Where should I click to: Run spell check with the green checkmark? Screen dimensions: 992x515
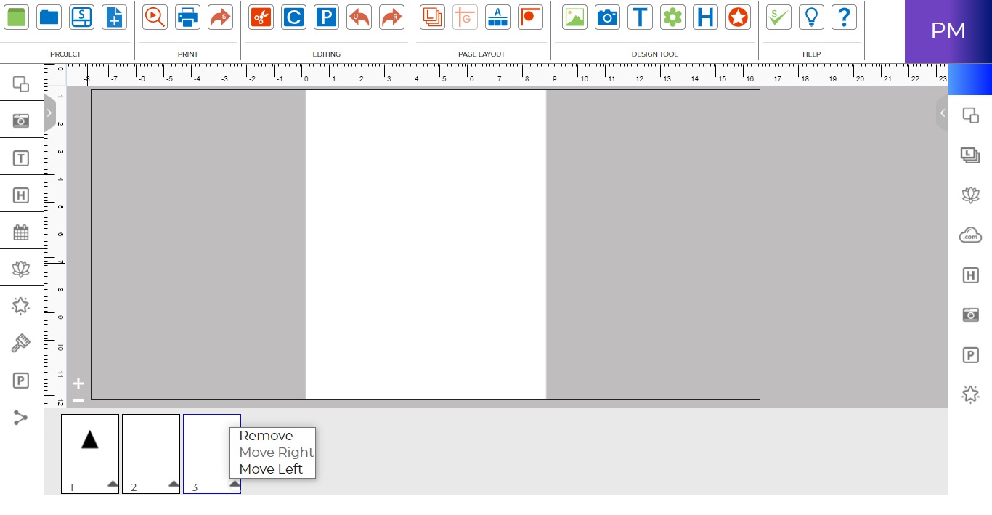pos(778,17)
